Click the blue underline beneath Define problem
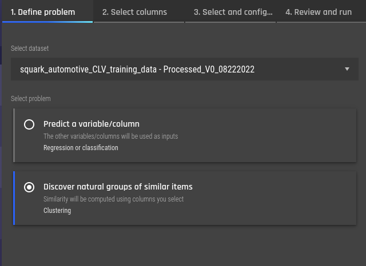Image resolution: width=366 pixels, height=266 pixels. coord(47,22)
